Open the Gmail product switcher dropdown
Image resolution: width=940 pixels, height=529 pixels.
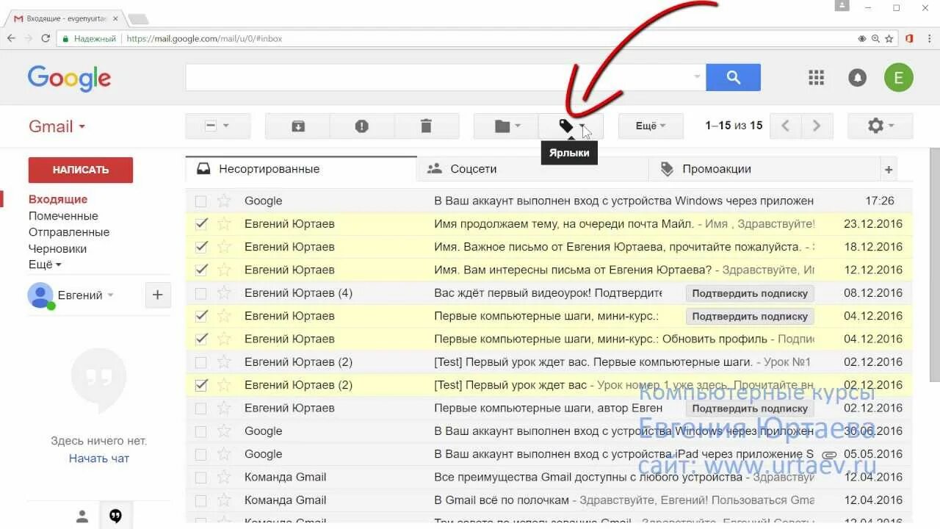click(57, 126)
